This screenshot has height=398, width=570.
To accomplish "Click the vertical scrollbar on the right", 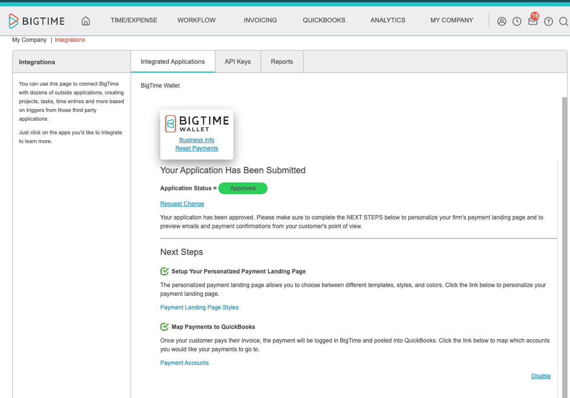I will [x=565, y=247].
